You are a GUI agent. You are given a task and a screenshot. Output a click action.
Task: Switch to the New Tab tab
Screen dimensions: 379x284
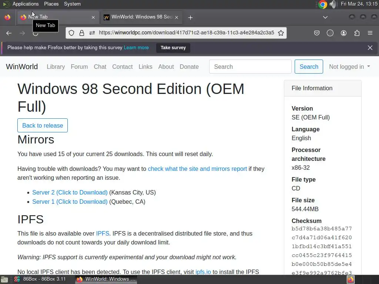click(x=58, y=17)
